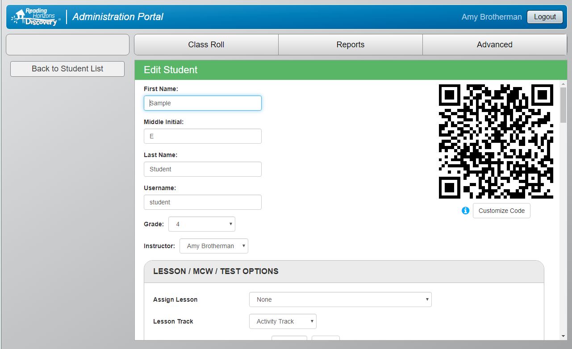Screen dimensions: 572x349
Task: Click the Reading Horizons Discovery logo
Action: [36, 17]
